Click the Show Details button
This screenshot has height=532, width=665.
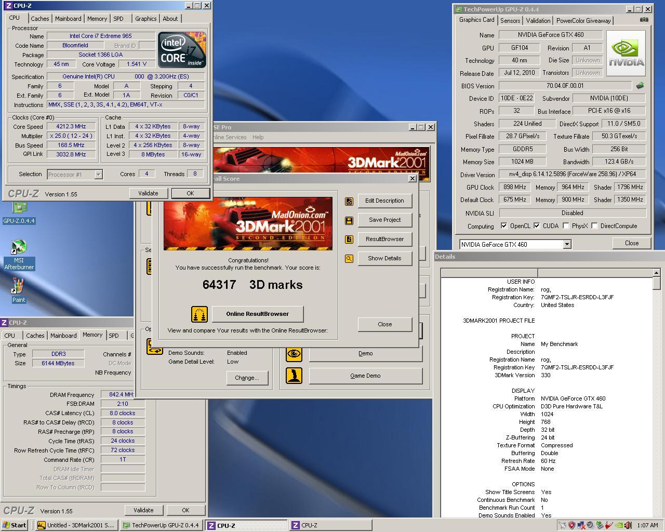click(384, 258)
